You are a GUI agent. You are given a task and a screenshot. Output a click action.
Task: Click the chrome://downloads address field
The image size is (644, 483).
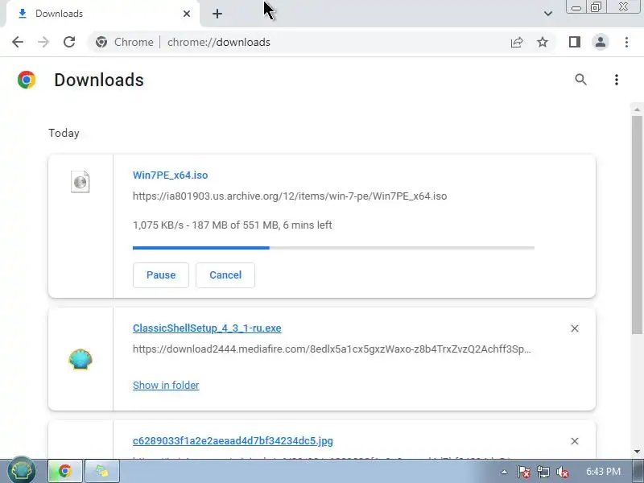click(219, 43)
